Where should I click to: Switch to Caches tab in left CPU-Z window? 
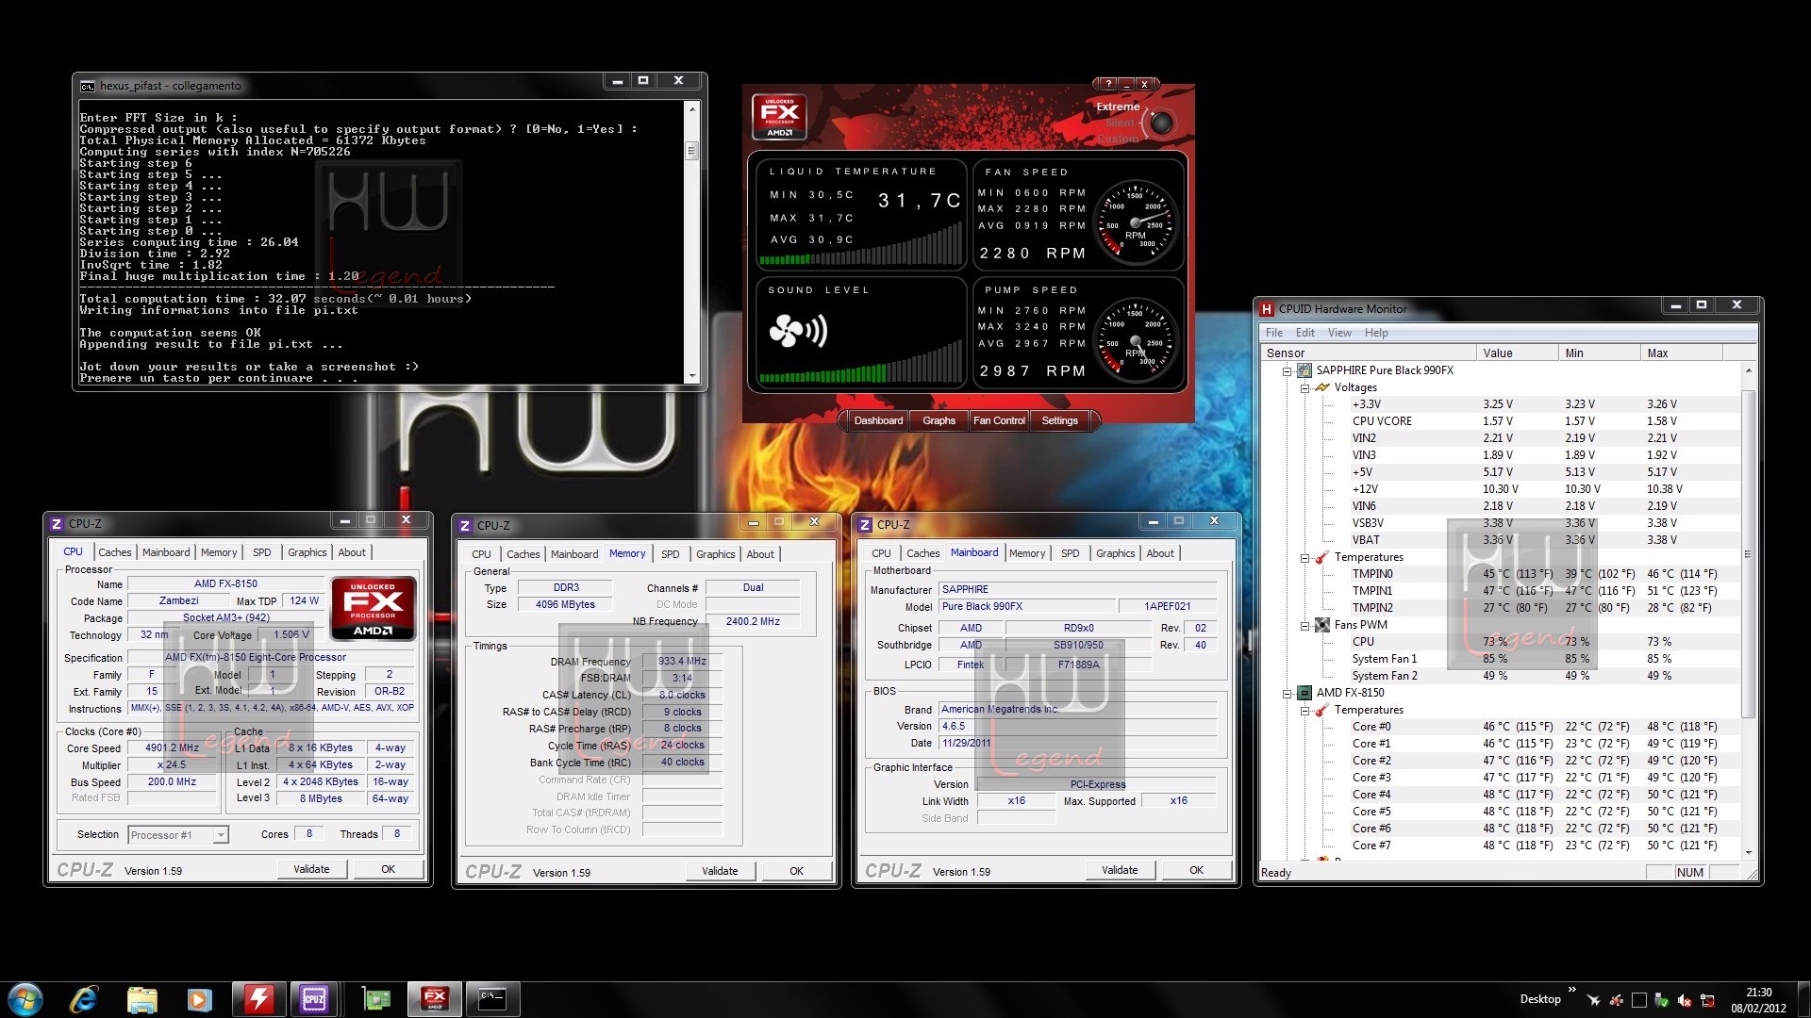(x=115, y=553)
